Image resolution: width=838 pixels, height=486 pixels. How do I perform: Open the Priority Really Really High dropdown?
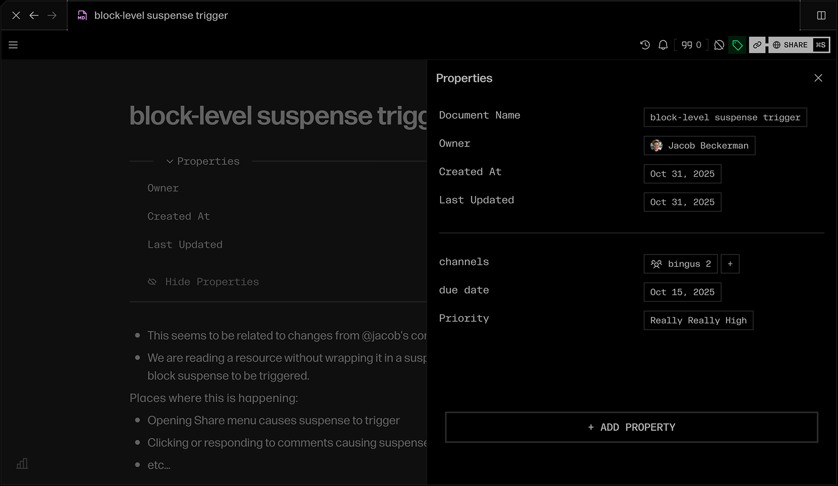pyautogui.click(x=698, y=320)
